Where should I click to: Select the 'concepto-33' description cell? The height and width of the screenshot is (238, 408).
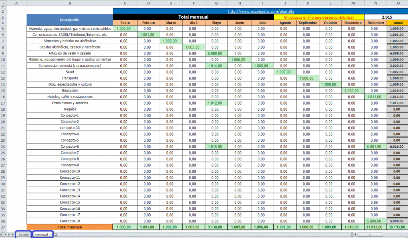click(x=70, y=128)
